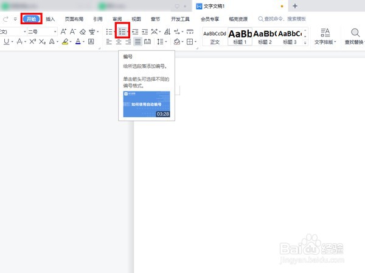
Task: Align paragraph to the left
Action: click(x=109, y=42)
